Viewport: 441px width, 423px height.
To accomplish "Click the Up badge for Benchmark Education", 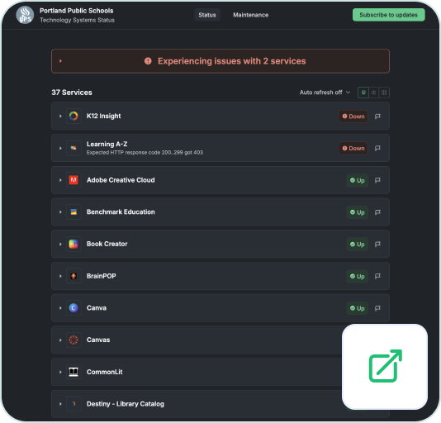I will point(358,212).
